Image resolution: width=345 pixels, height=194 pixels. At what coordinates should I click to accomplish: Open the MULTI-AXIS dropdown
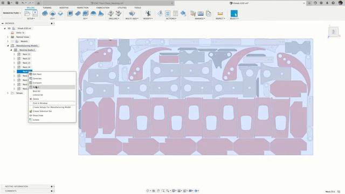132,18
